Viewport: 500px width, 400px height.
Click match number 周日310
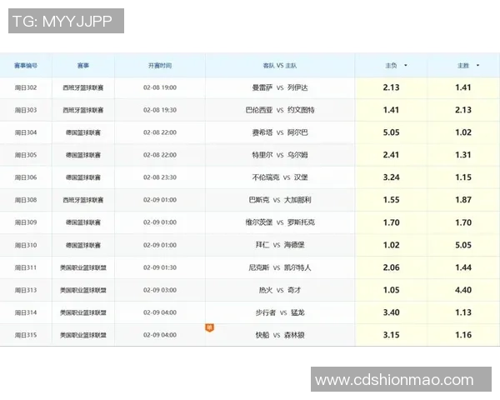click(26, 245)
